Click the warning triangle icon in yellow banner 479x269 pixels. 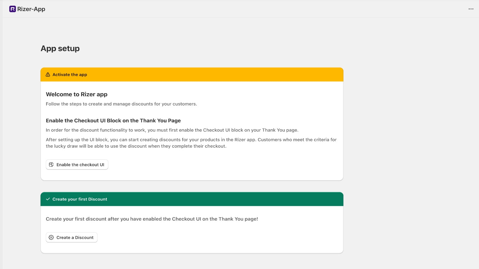pos(48,75)
